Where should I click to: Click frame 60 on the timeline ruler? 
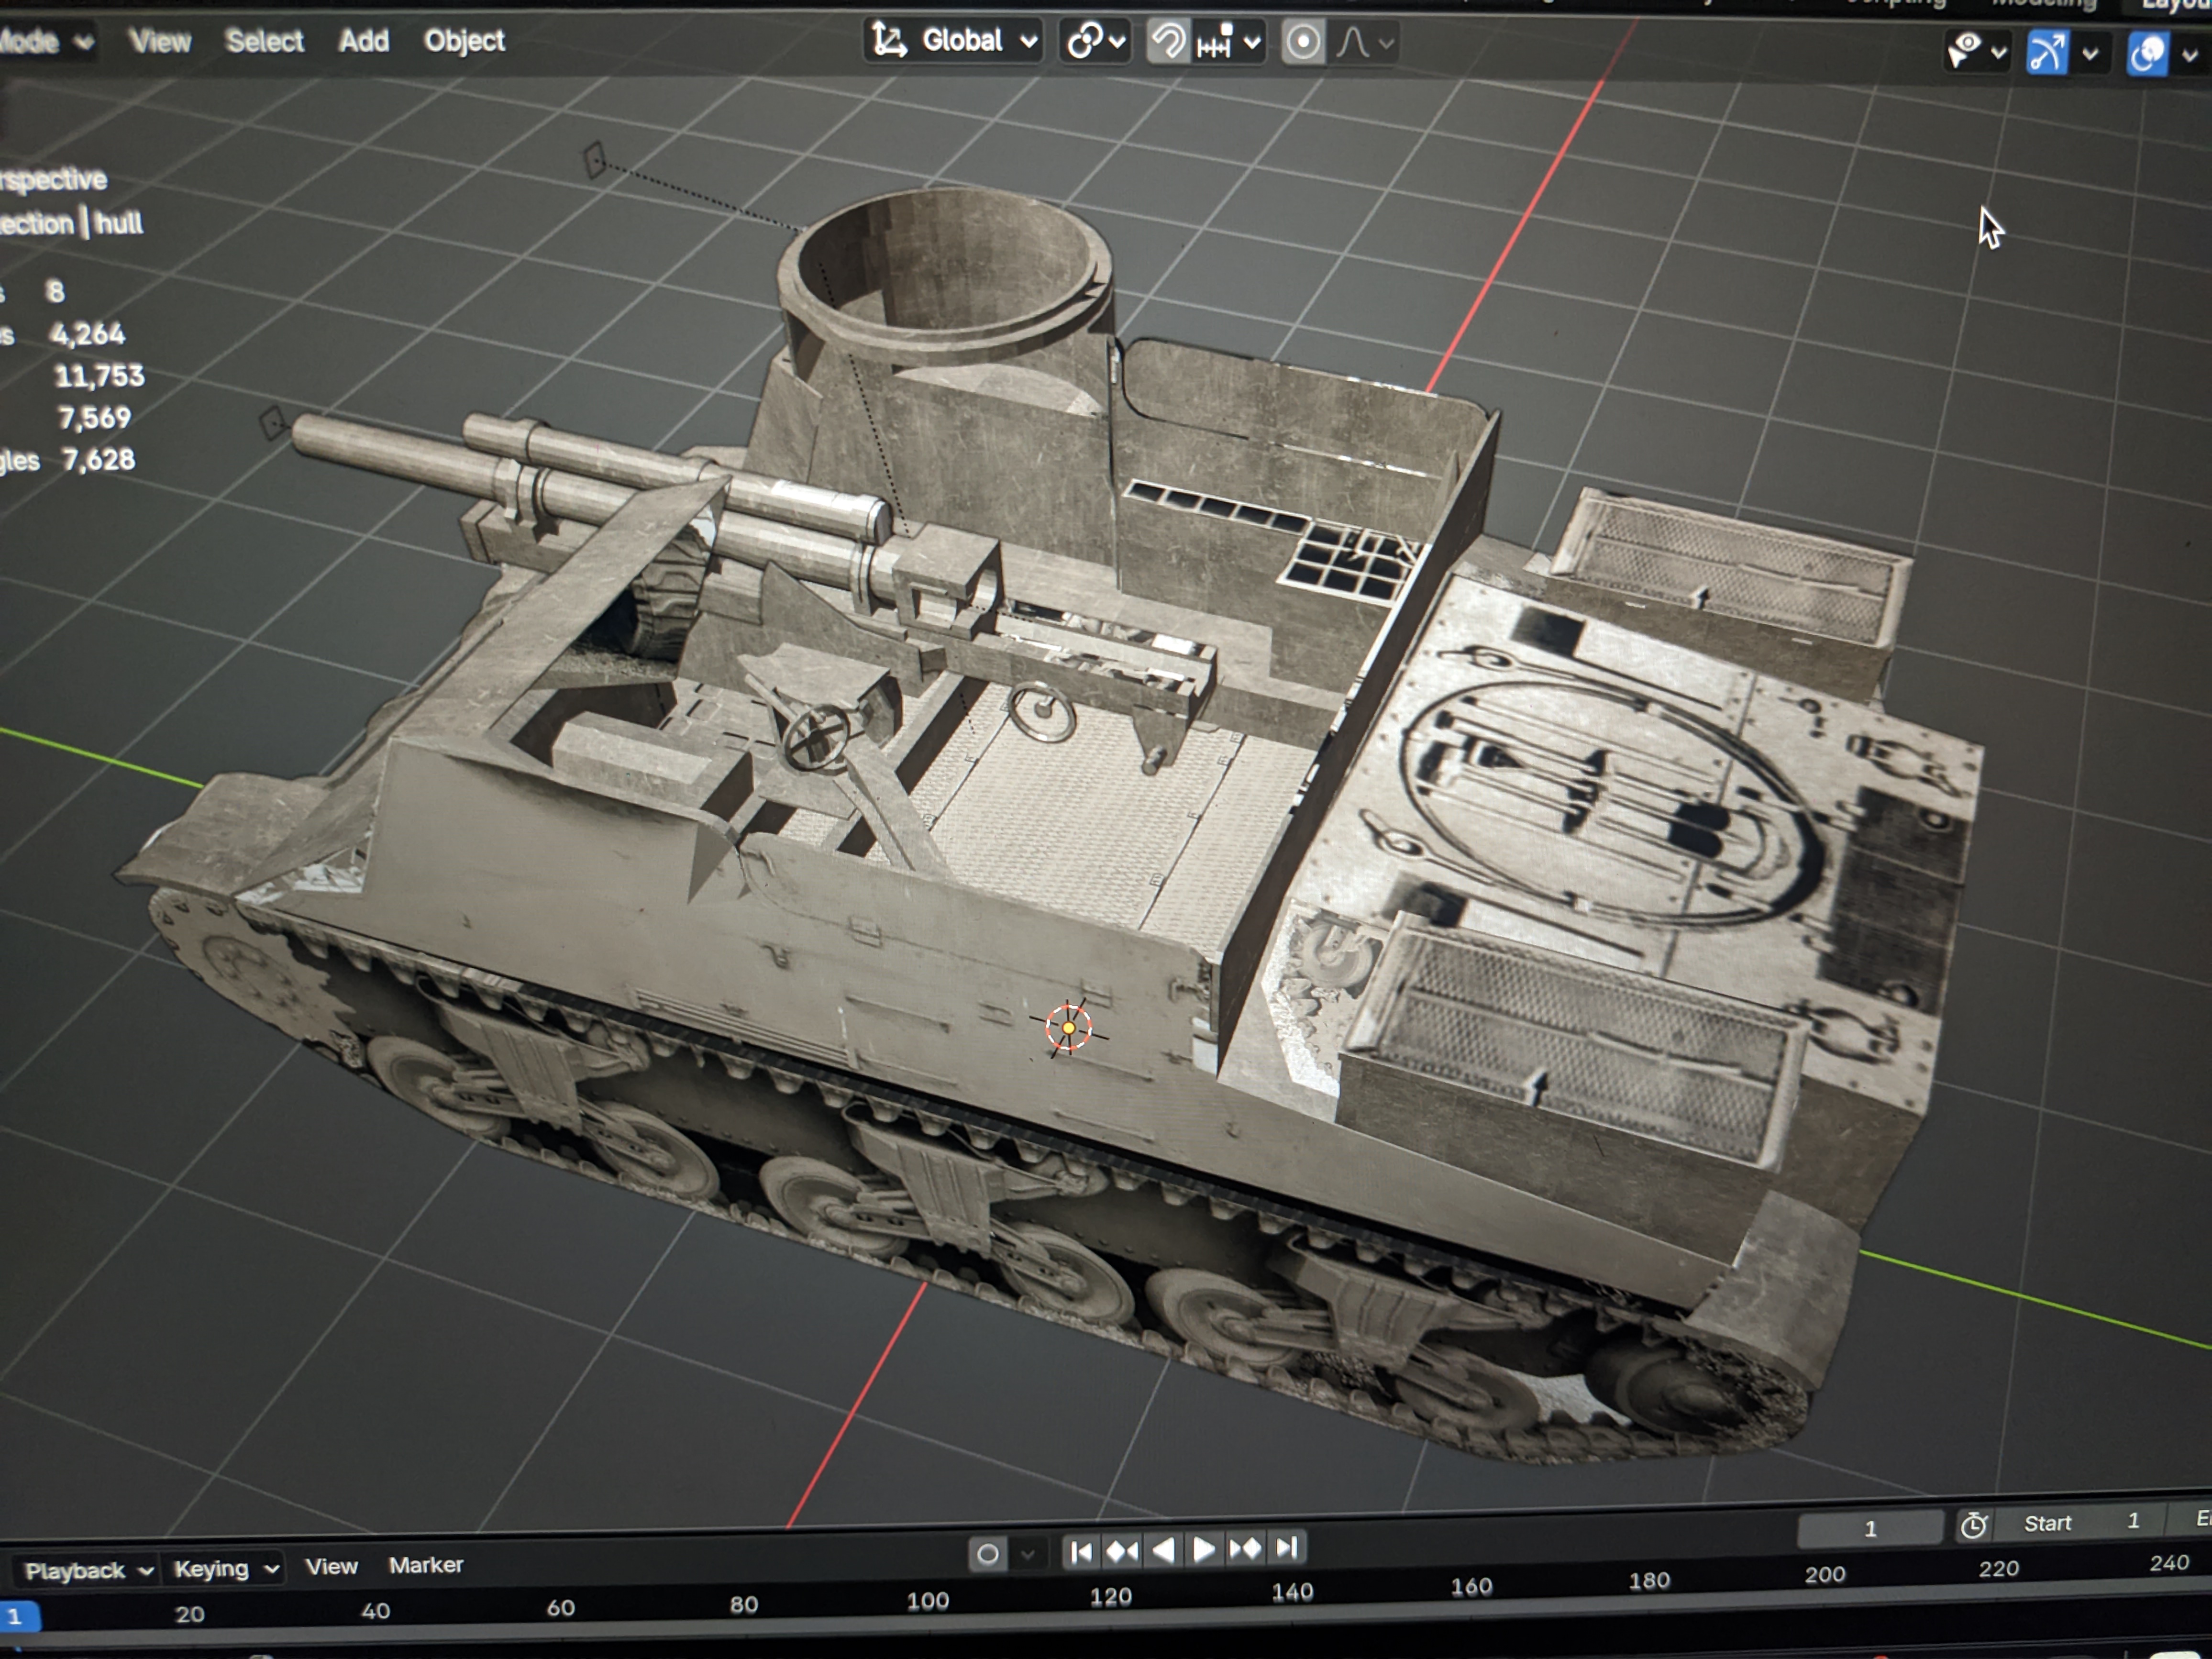[561, 1608]
